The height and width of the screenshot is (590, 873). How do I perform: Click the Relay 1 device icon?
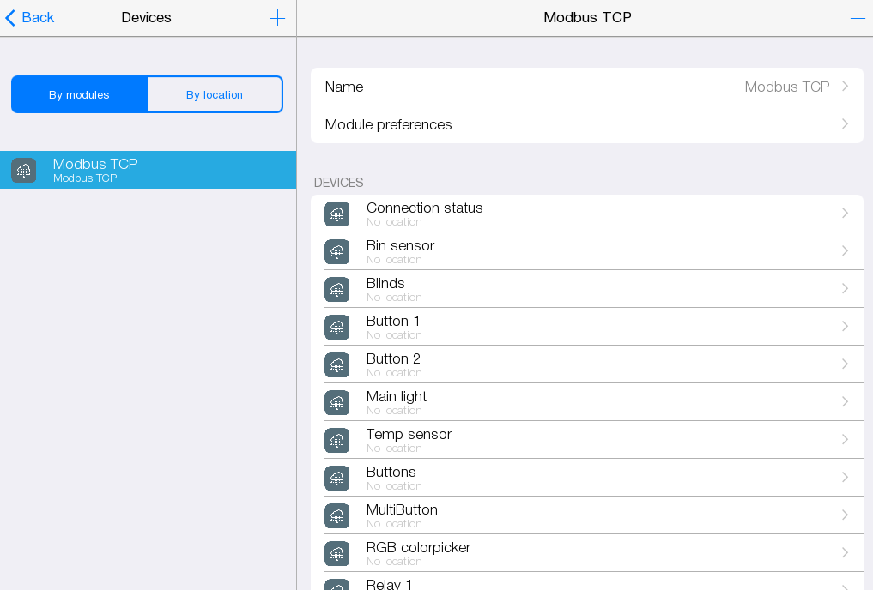pyautogui.click(x=337, y=586)
